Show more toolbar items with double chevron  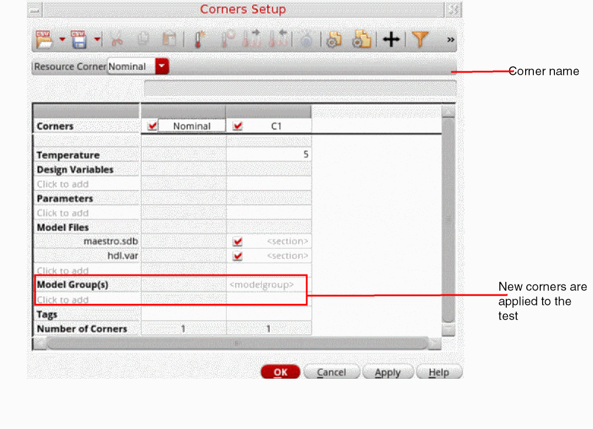[450, 40]
